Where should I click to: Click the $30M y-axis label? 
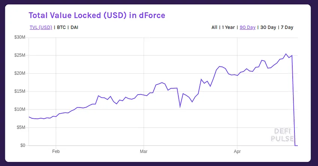pyautogui.click(x=19, y=37)
